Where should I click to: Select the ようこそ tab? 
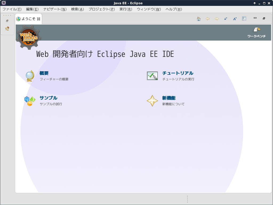click(x=28, y=19)
